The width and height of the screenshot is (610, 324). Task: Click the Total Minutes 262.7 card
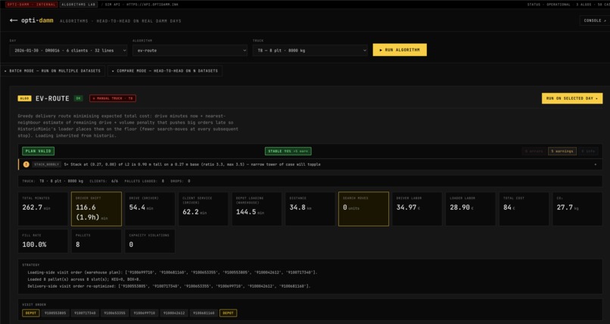43,208
